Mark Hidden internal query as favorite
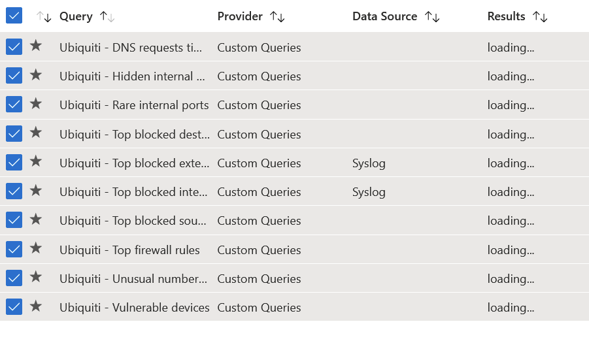589x341 pixels. tap(36, 74)
